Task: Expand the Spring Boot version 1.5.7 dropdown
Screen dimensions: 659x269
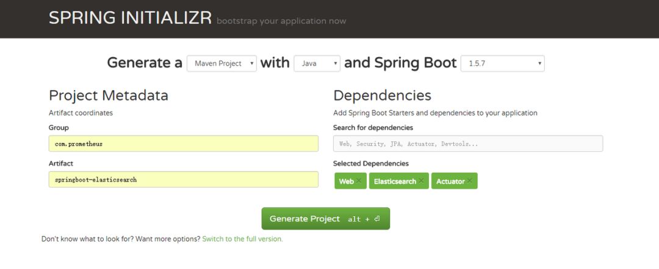Action: [x=503, y=64]
